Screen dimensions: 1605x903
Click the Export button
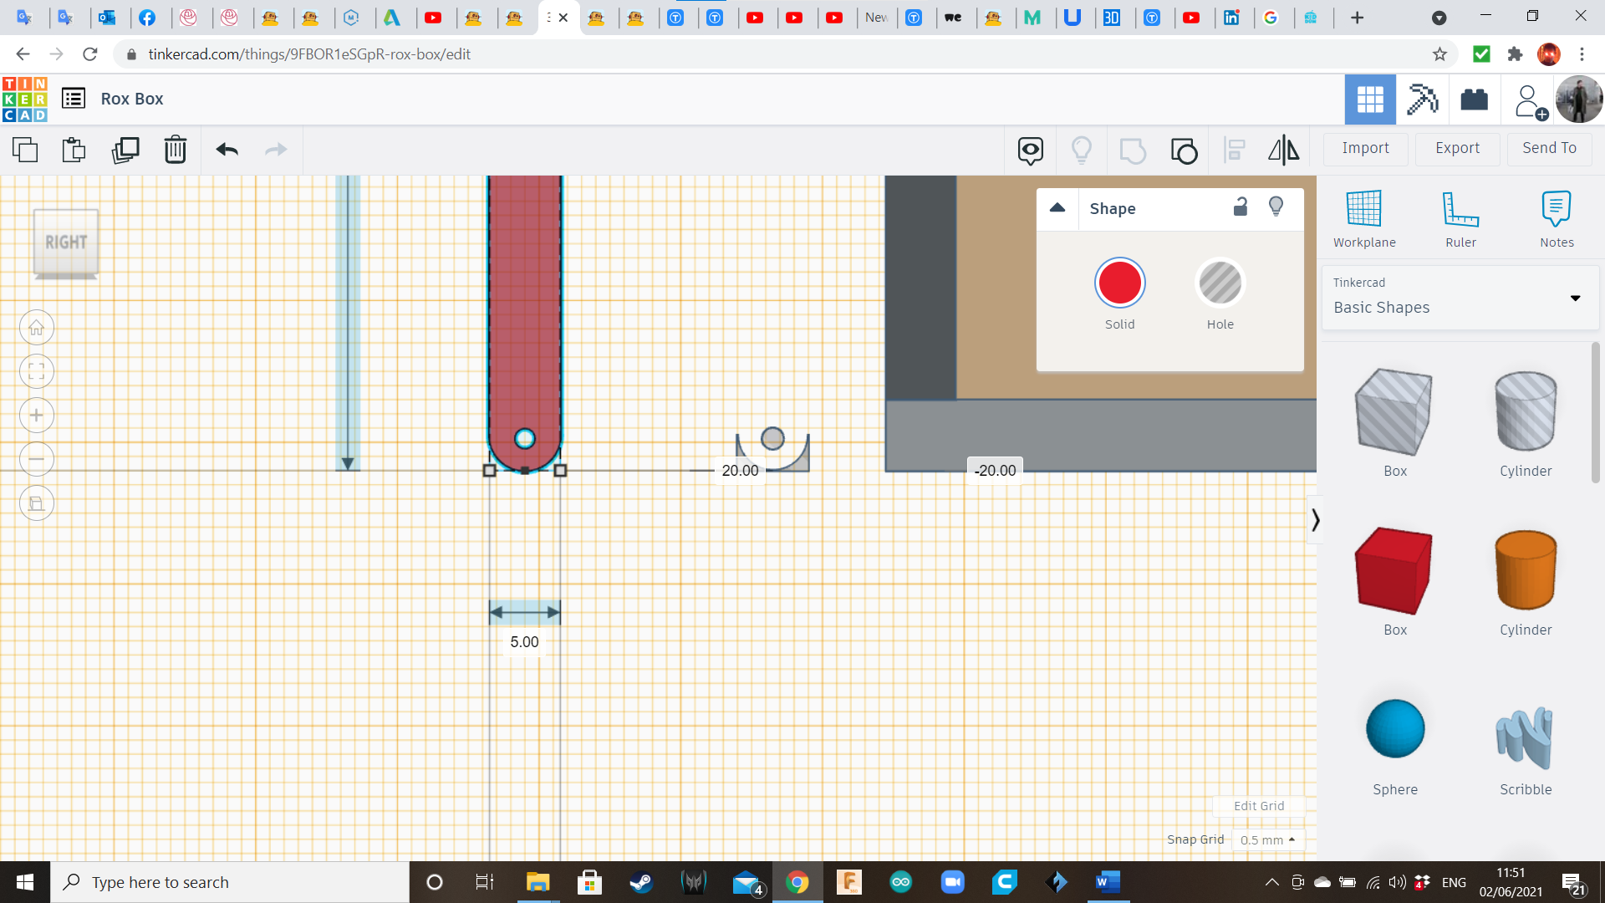coord(1457,148)
